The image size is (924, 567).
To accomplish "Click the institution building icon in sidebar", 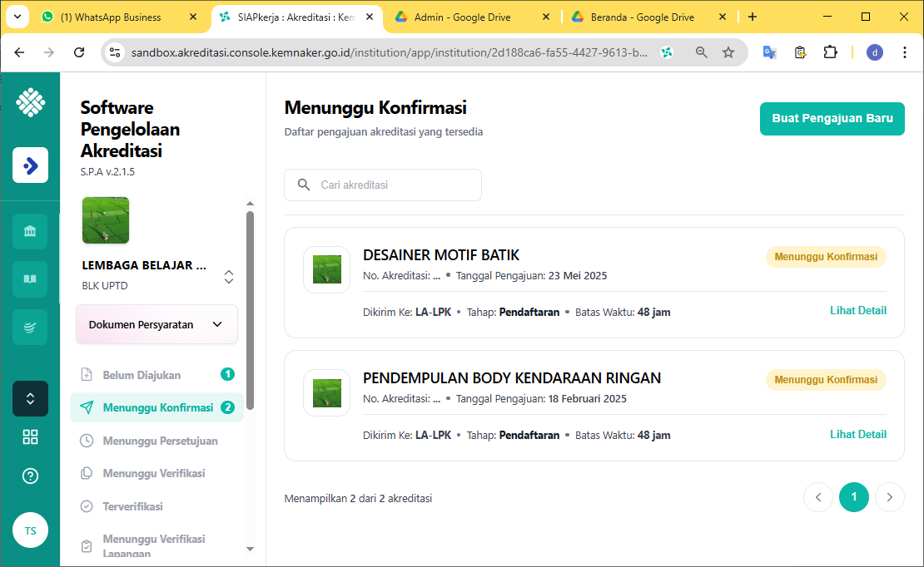I will pos(30,231).
